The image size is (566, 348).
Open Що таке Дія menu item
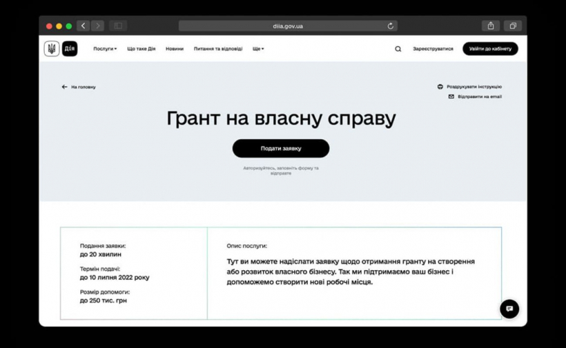141,49
